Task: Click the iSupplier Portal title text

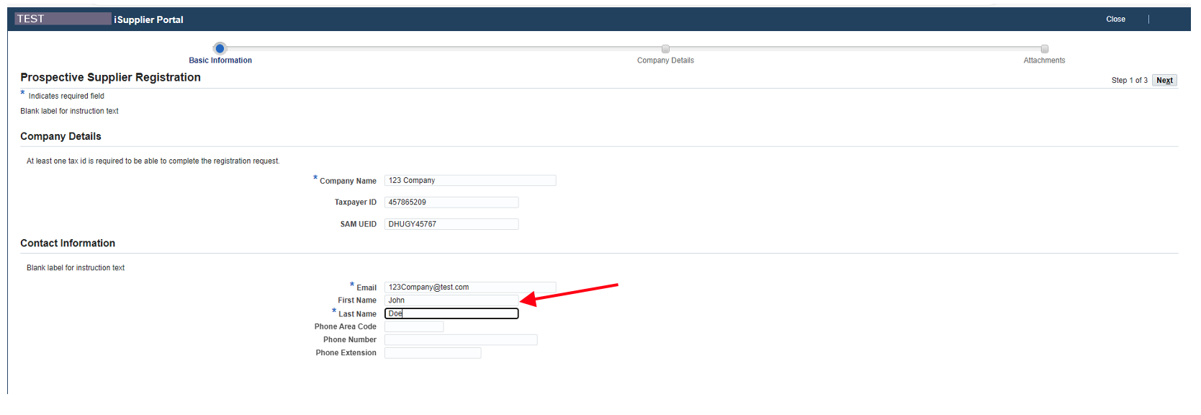Action: pos(148,19)
